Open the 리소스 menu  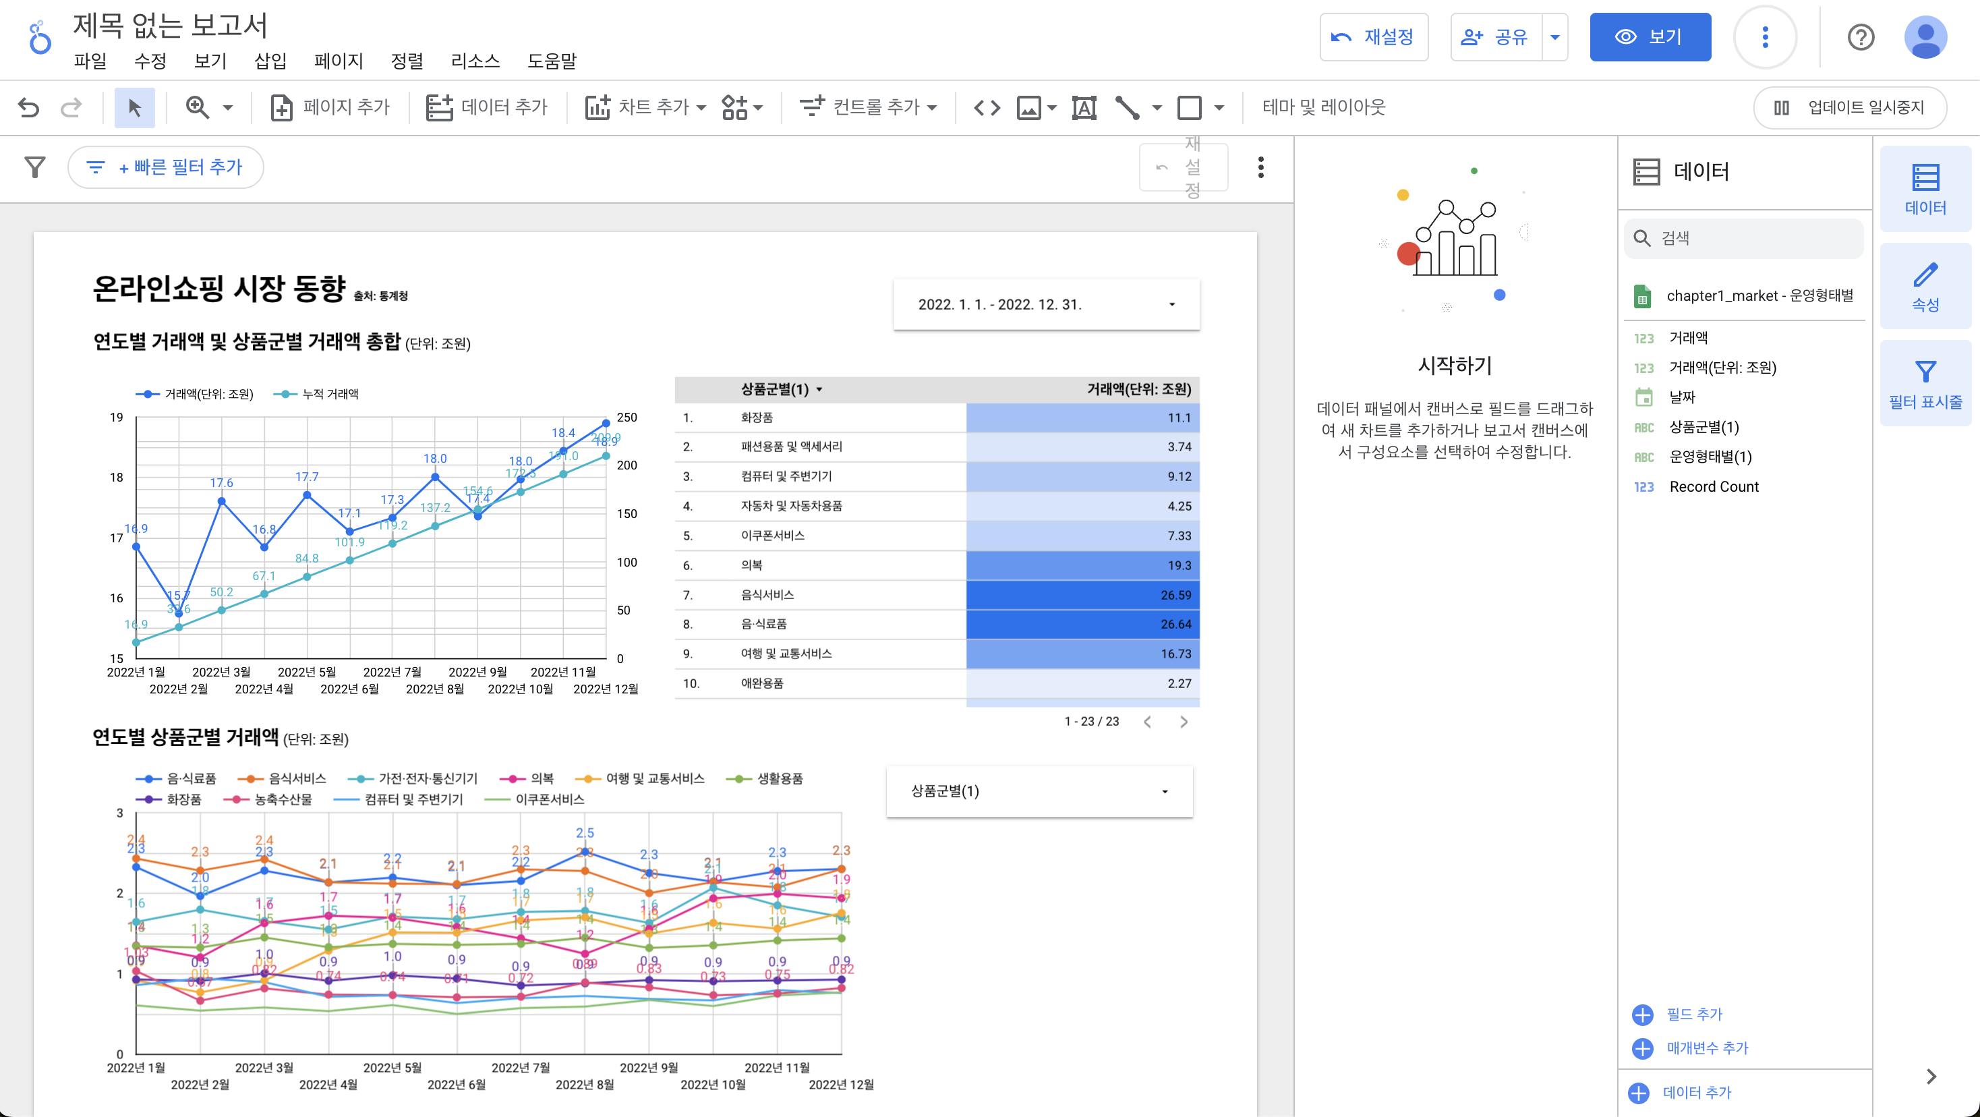point(475,61)
